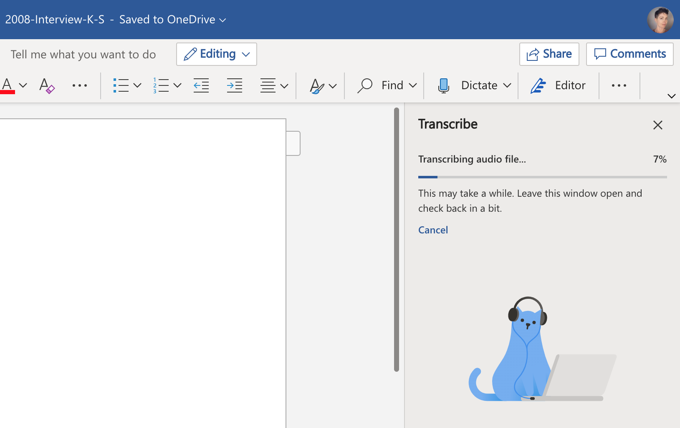Apply numbered list formatting
The height and width of the screenshot is (428, 680).
[x=161, y=85]
